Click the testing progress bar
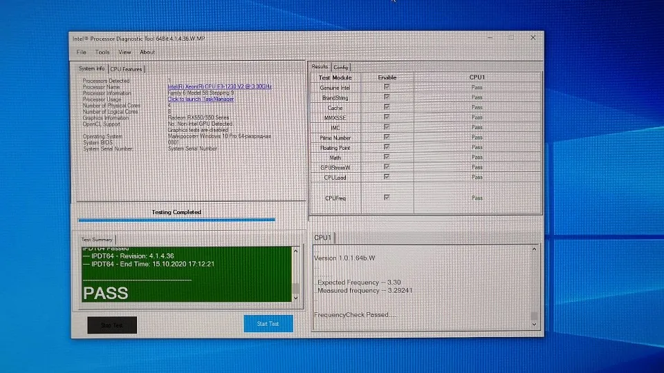The width and height of the screenshot is (664, 373). 176,220
